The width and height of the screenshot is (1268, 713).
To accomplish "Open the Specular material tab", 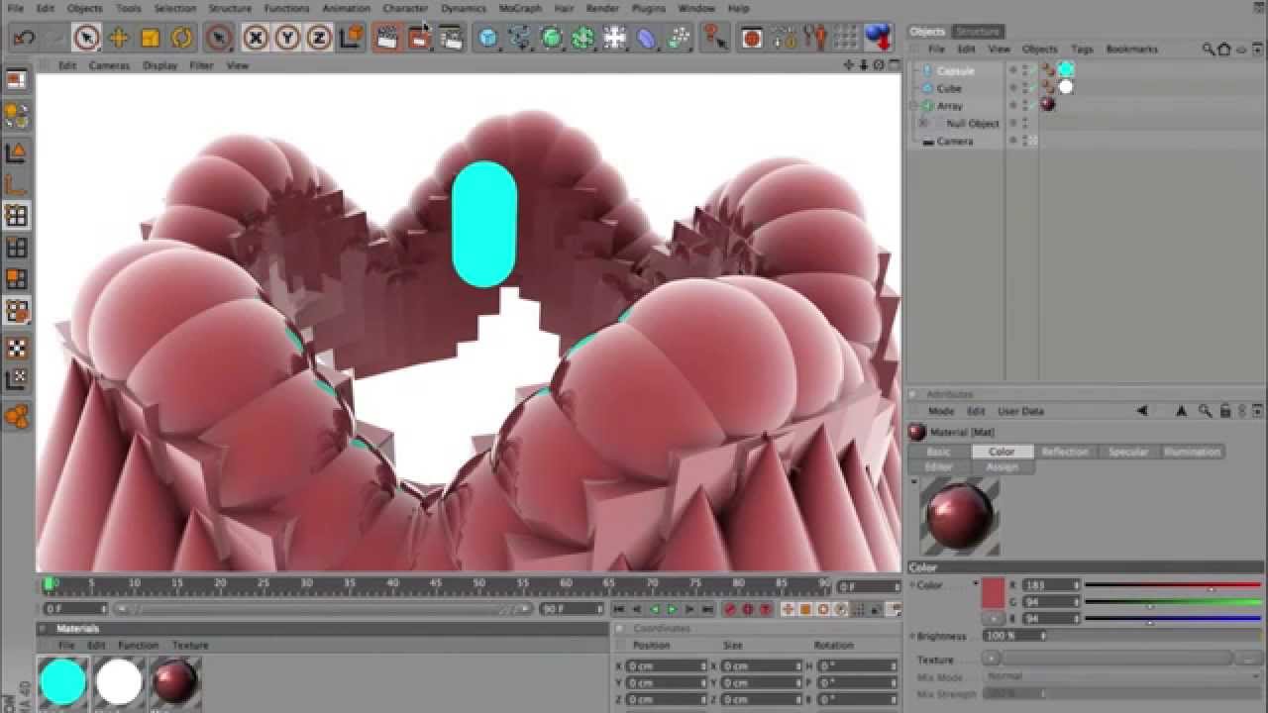I will coord(1127,452).
